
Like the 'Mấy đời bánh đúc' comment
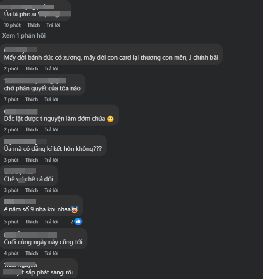[32, 69]
